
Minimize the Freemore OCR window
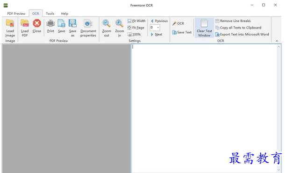point(252,5)
